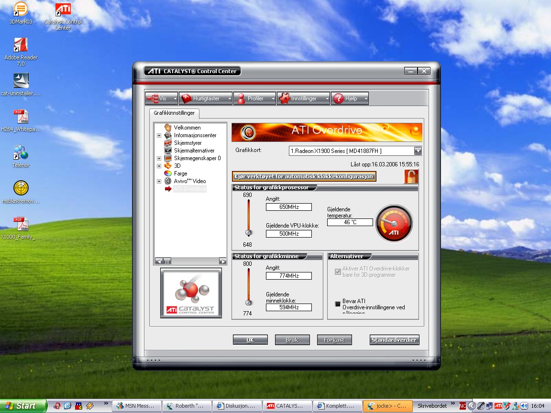Launch Adobe Reader 7.0 shortcut
The image size is (551, 413).
[21, 52]
